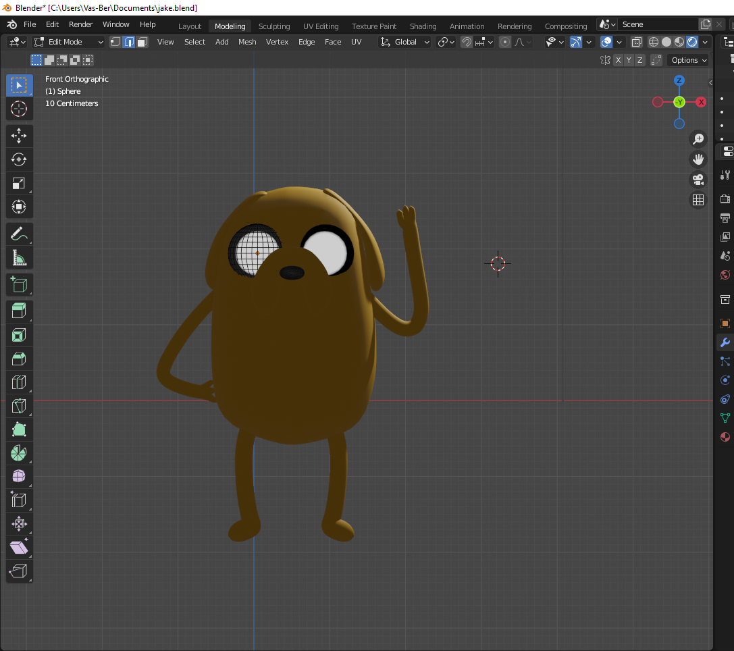734x651 pixels.
Task: Choose the Shear tool
Action: [x=19, y=548]
